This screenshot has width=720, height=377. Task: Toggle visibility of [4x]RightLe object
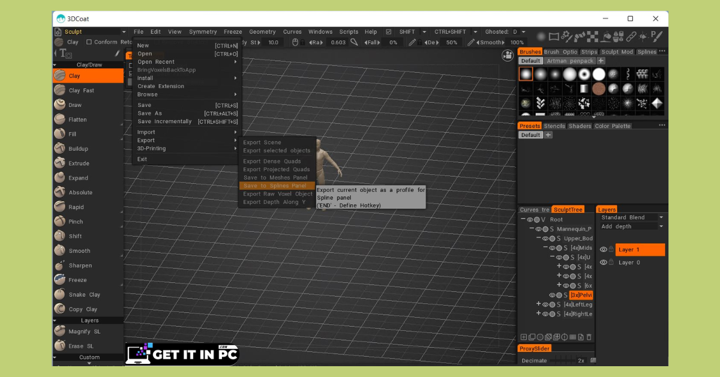click(x=545, y=314)
